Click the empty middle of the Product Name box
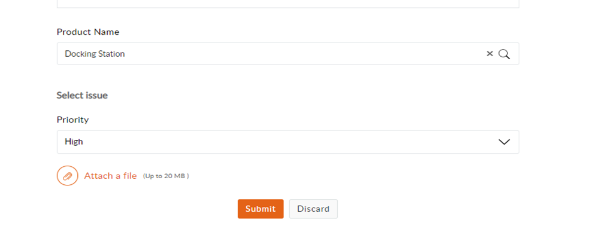605x241 pixels. pyautogui.click(x=300, y=54)
